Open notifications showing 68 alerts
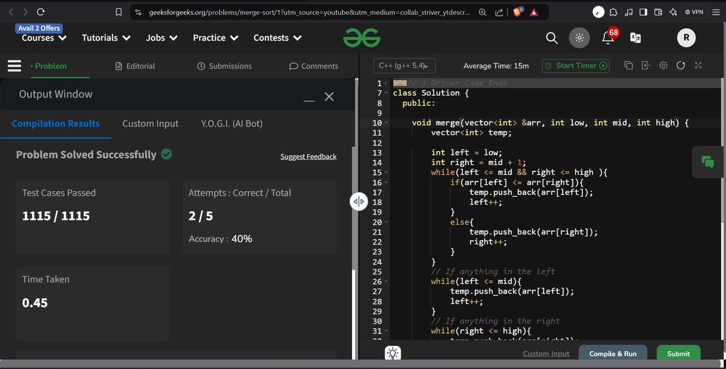 [x=607, y=37]
